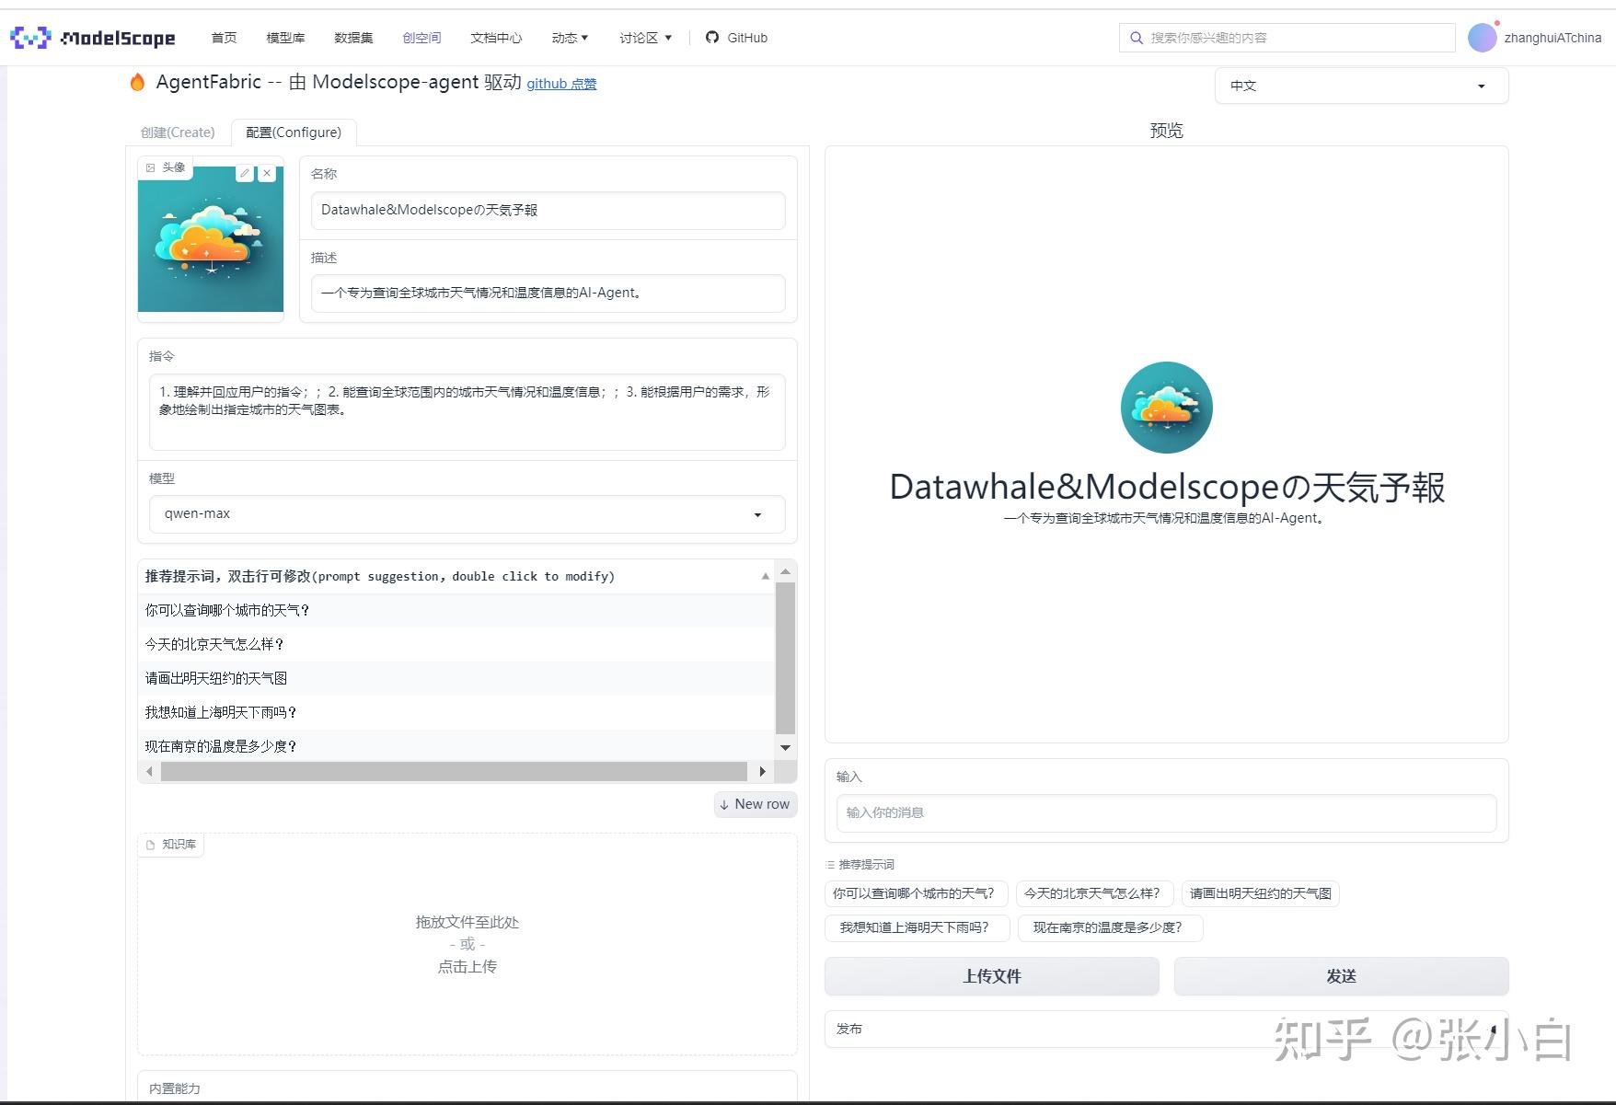
Task: Click the knowledge base upload drop area
Action: (x=467, y=944)
